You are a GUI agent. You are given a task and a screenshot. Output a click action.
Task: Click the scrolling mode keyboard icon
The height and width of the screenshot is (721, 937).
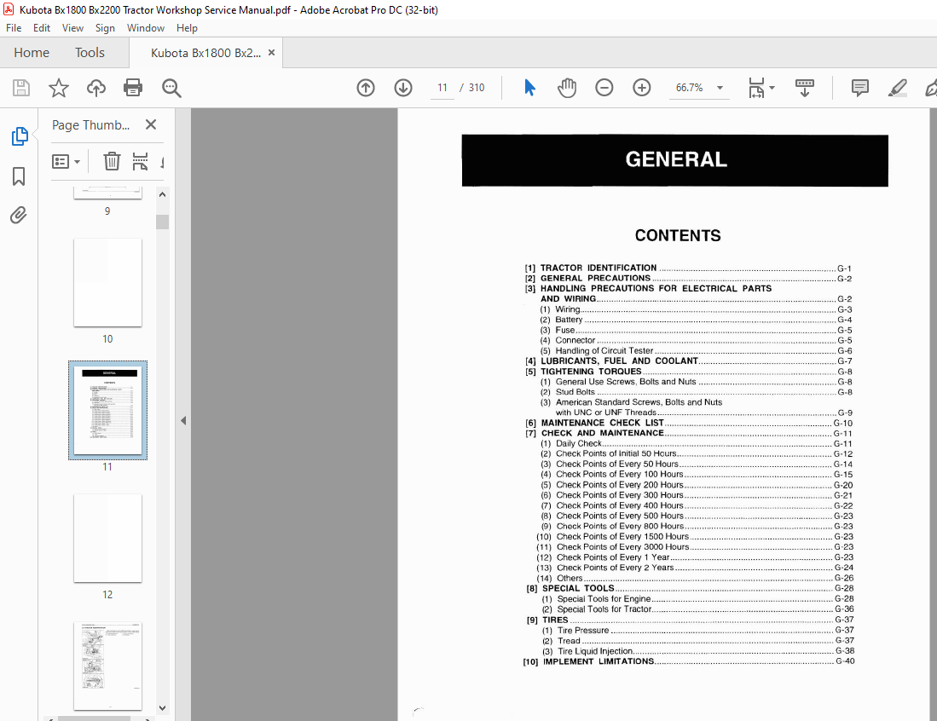click(804, 88)
